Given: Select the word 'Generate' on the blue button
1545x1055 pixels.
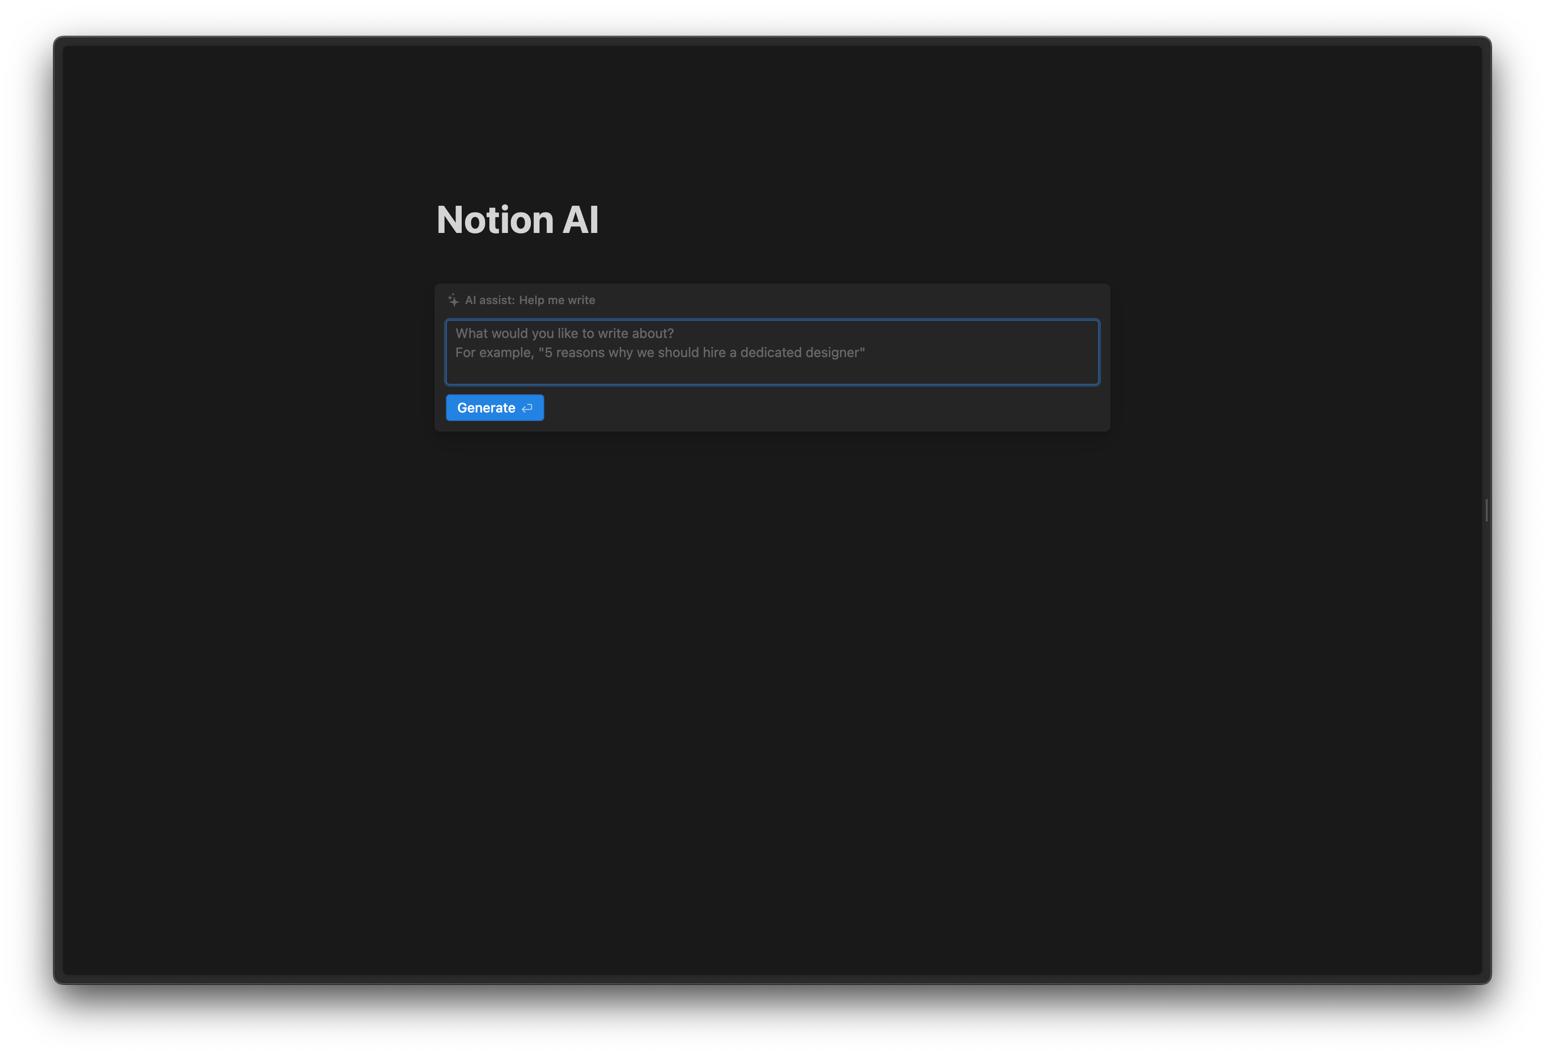Looking at the screenshot, I should (486, 408).
